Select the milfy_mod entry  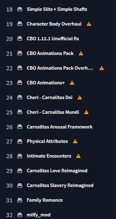pyautogui.click(x=39, y=215)
